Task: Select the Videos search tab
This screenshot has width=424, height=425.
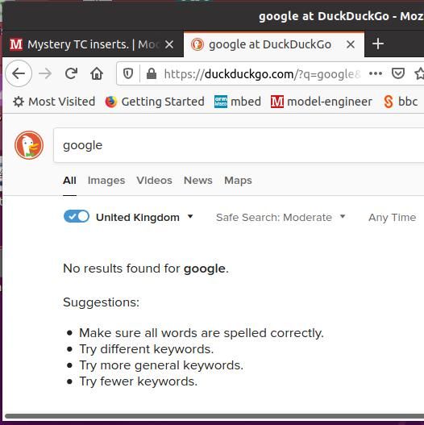Action: pos(154,181)
